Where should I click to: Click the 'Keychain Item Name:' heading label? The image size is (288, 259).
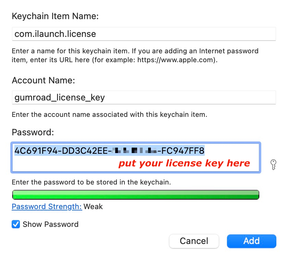point(55,16)
